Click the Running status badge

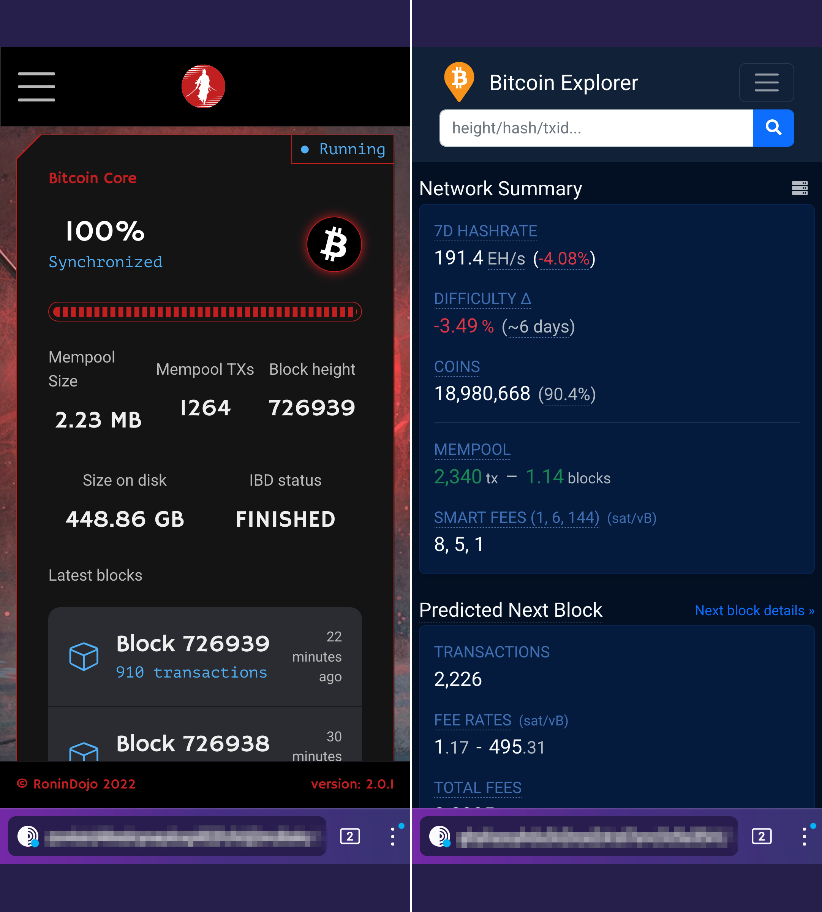(x=343, y=149)
